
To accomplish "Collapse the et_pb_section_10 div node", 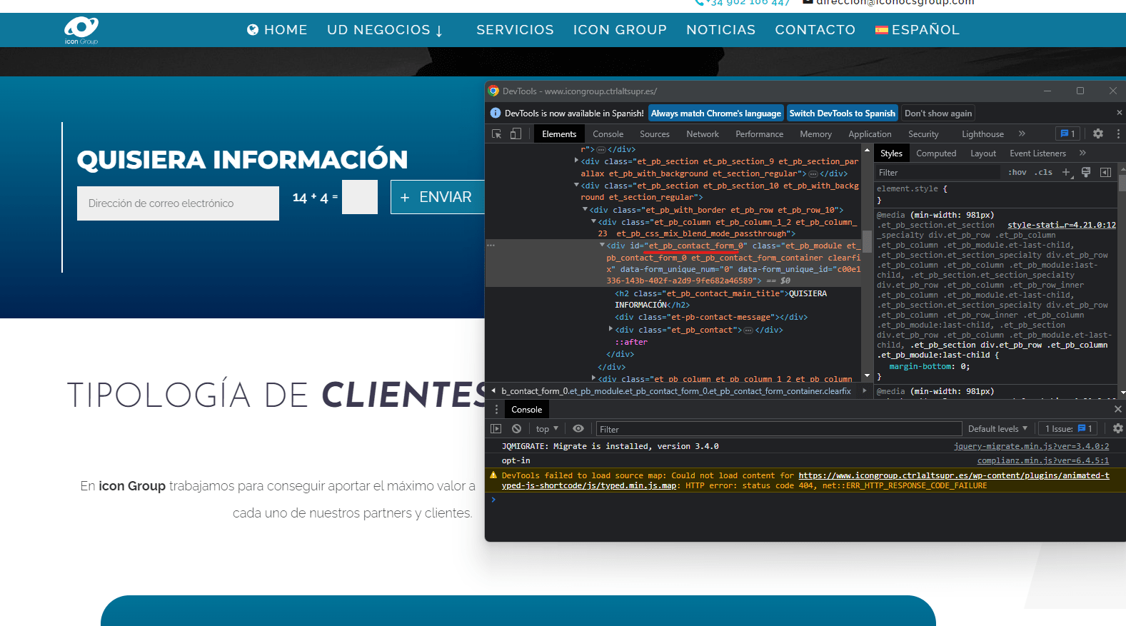I will [577, 185].
